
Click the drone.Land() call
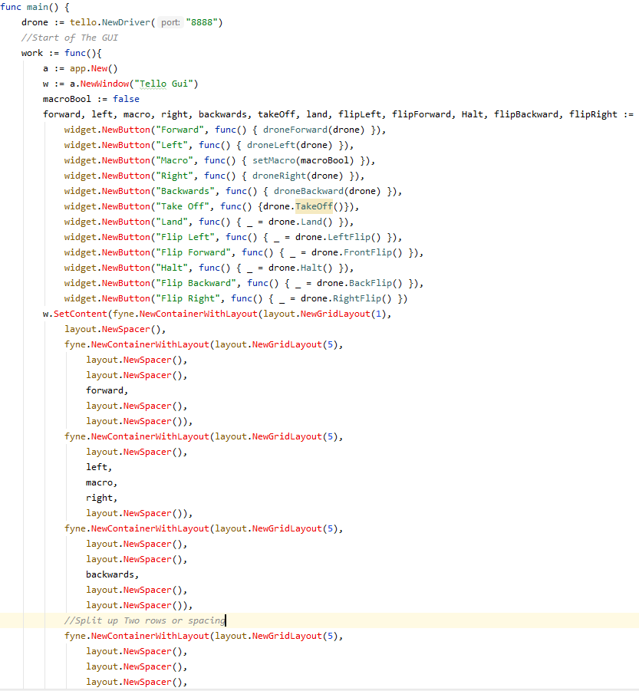pos(301,222)
